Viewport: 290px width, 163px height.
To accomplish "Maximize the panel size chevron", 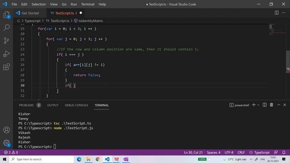I will (279, 105).
